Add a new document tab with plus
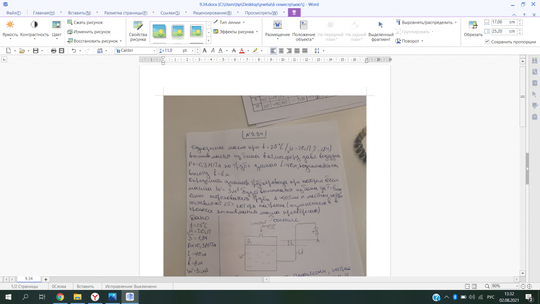This screenshot has width=540, height=304. [x=46, y=279]
